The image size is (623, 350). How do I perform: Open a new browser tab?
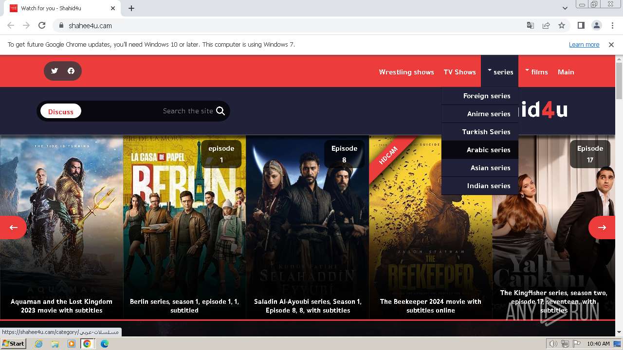tap(131, 8)
